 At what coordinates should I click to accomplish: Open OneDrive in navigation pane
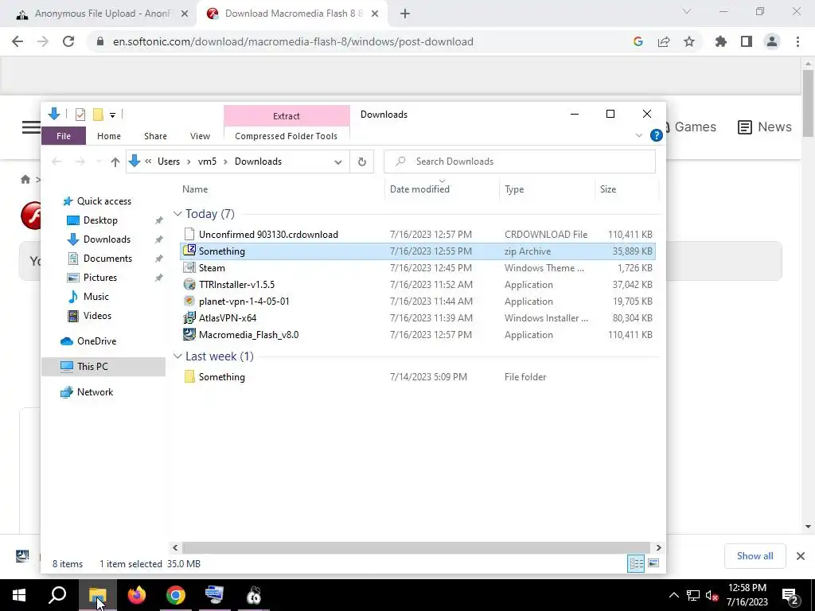(x=96, y=341)
